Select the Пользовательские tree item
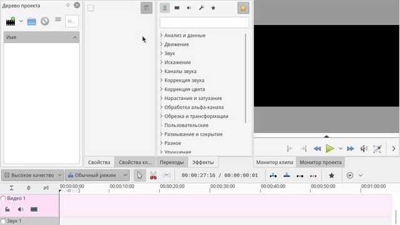The image size is (400, 225). pos(186,125)
